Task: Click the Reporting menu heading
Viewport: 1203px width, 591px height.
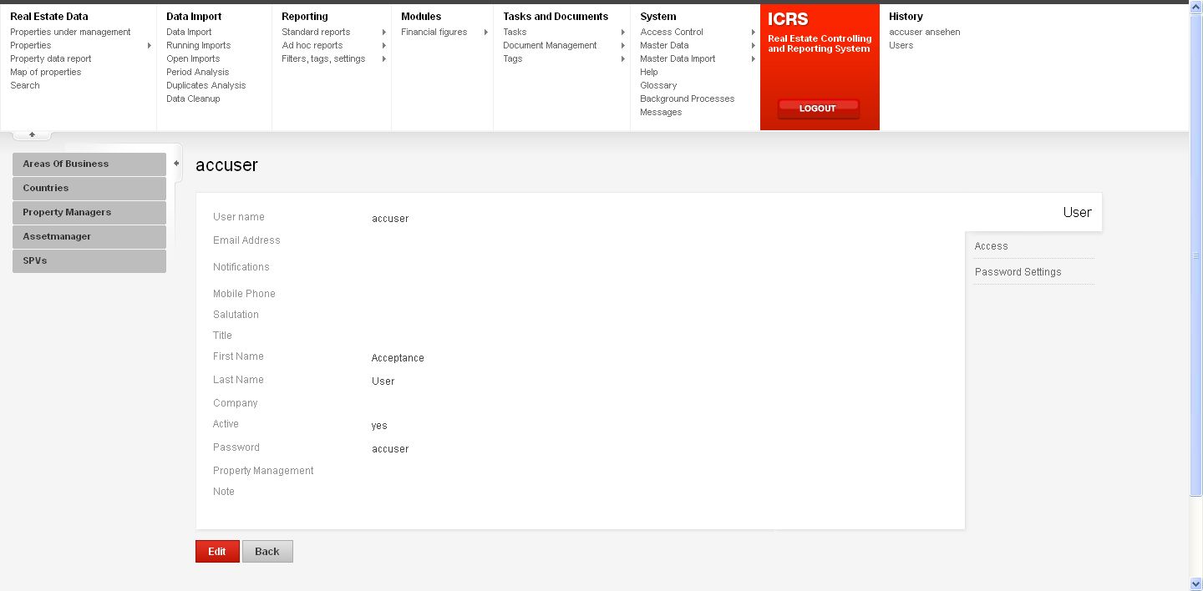Action: point(305,16)
